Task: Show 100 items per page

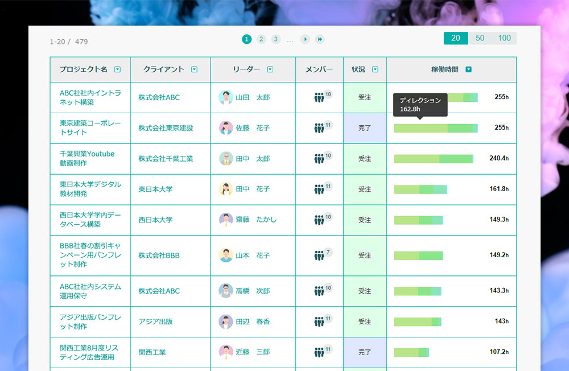Action: pyautogui.click(x=504, y=38)
